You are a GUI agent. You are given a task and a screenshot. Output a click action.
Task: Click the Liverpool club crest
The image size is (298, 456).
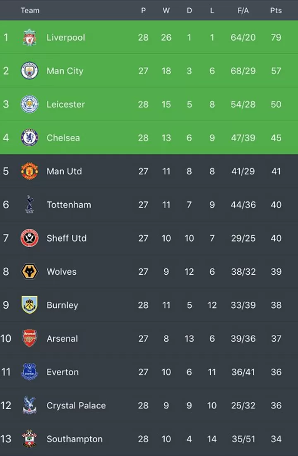click(x=30, y=37)
